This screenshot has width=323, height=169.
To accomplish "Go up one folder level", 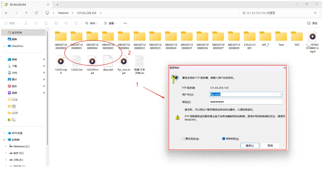I will [x=26, y=13].
